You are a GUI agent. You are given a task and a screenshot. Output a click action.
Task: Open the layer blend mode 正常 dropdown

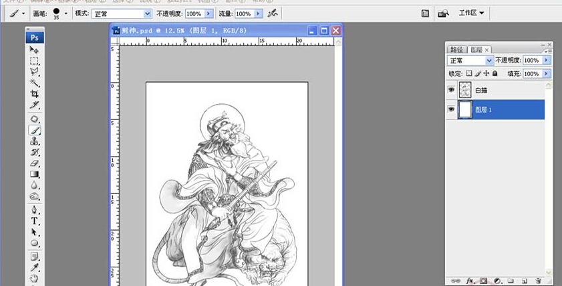click(470, 61)
